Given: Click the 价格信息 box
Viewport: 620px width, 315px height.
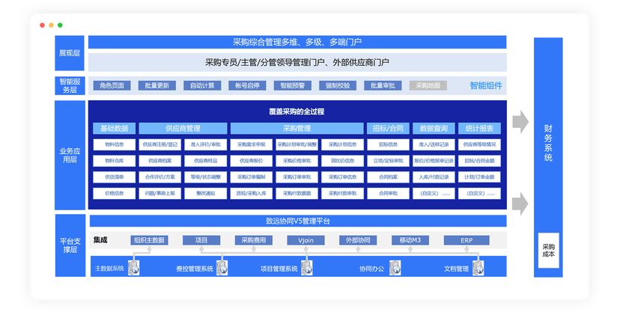Looking at the screenshot, I should coord(115,193).
